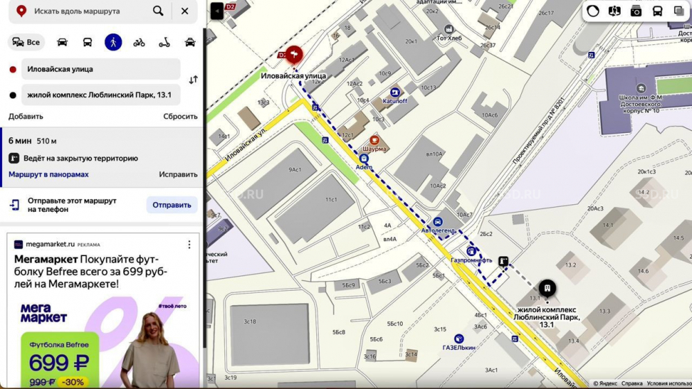Select the bus public transport mode
Screen dimensions: 692x389
tap(87, 42)
